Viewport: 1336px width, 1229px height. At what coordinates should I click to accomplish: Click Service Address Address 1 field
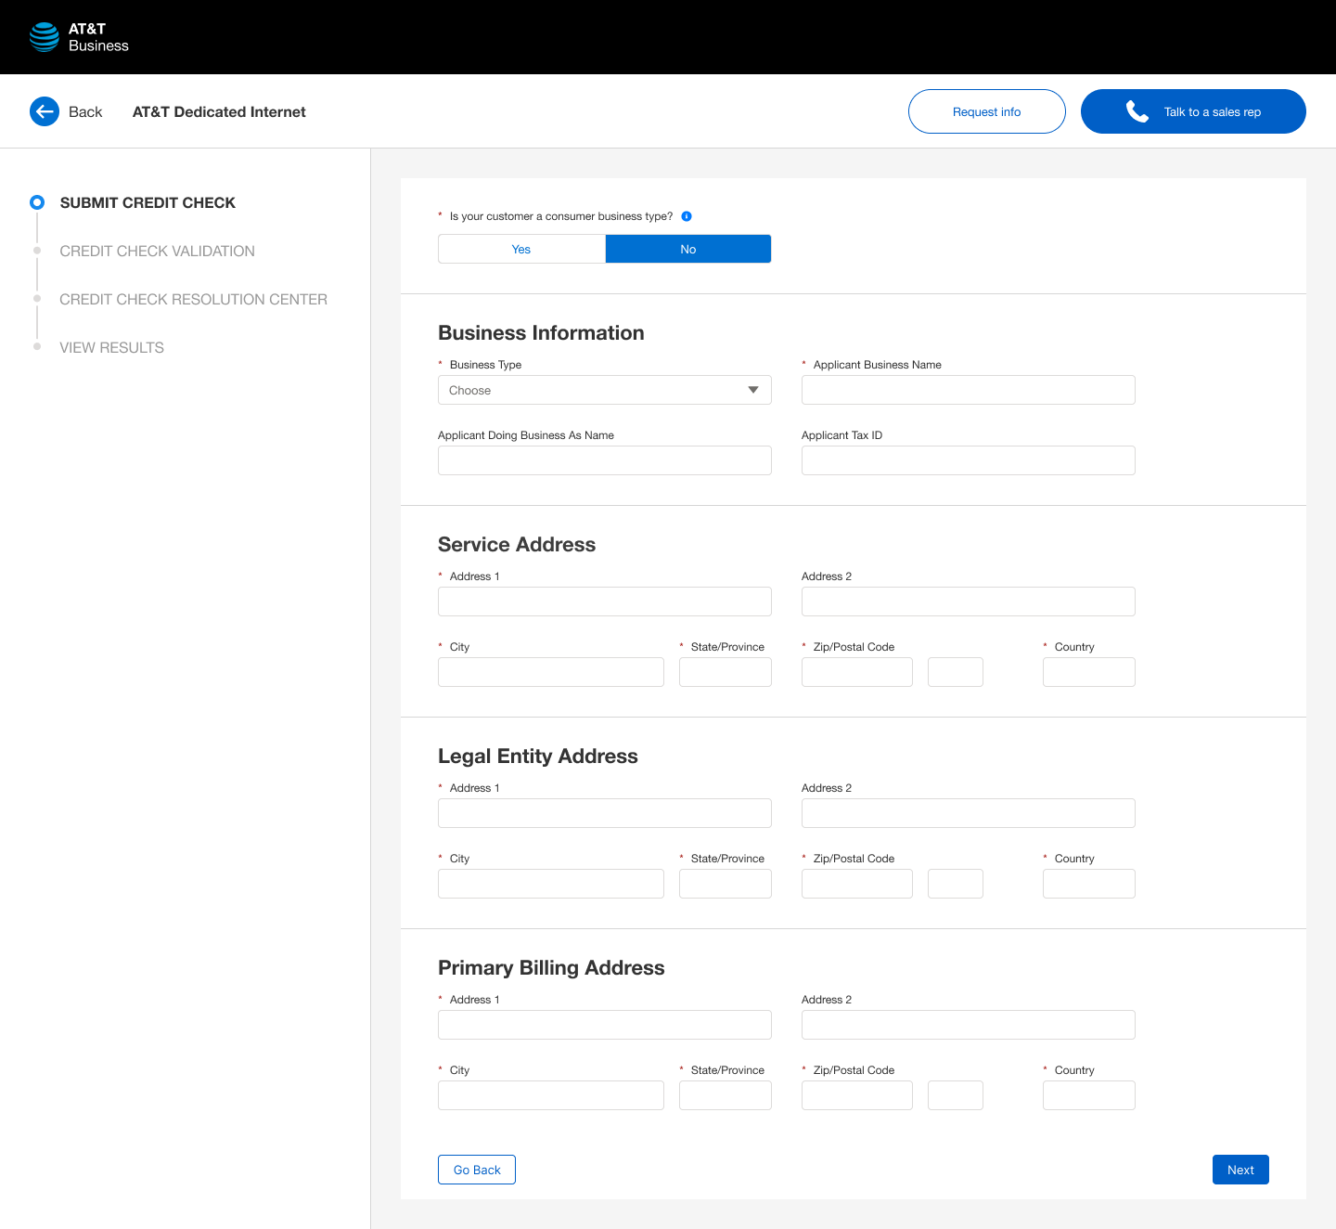coord(605,602)
